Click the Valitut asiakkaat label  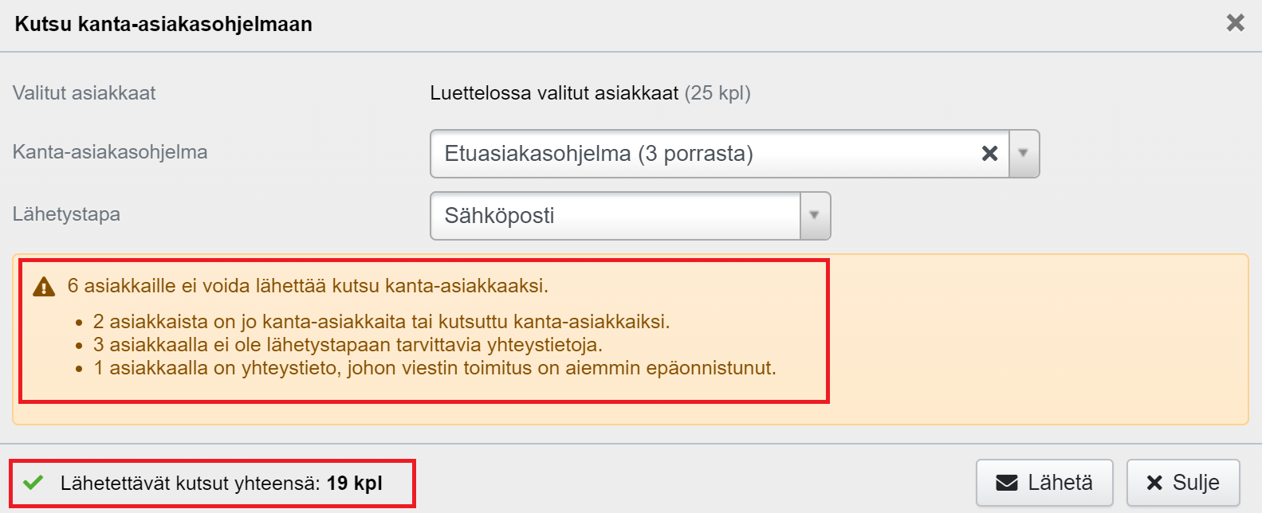click(85, 93)
